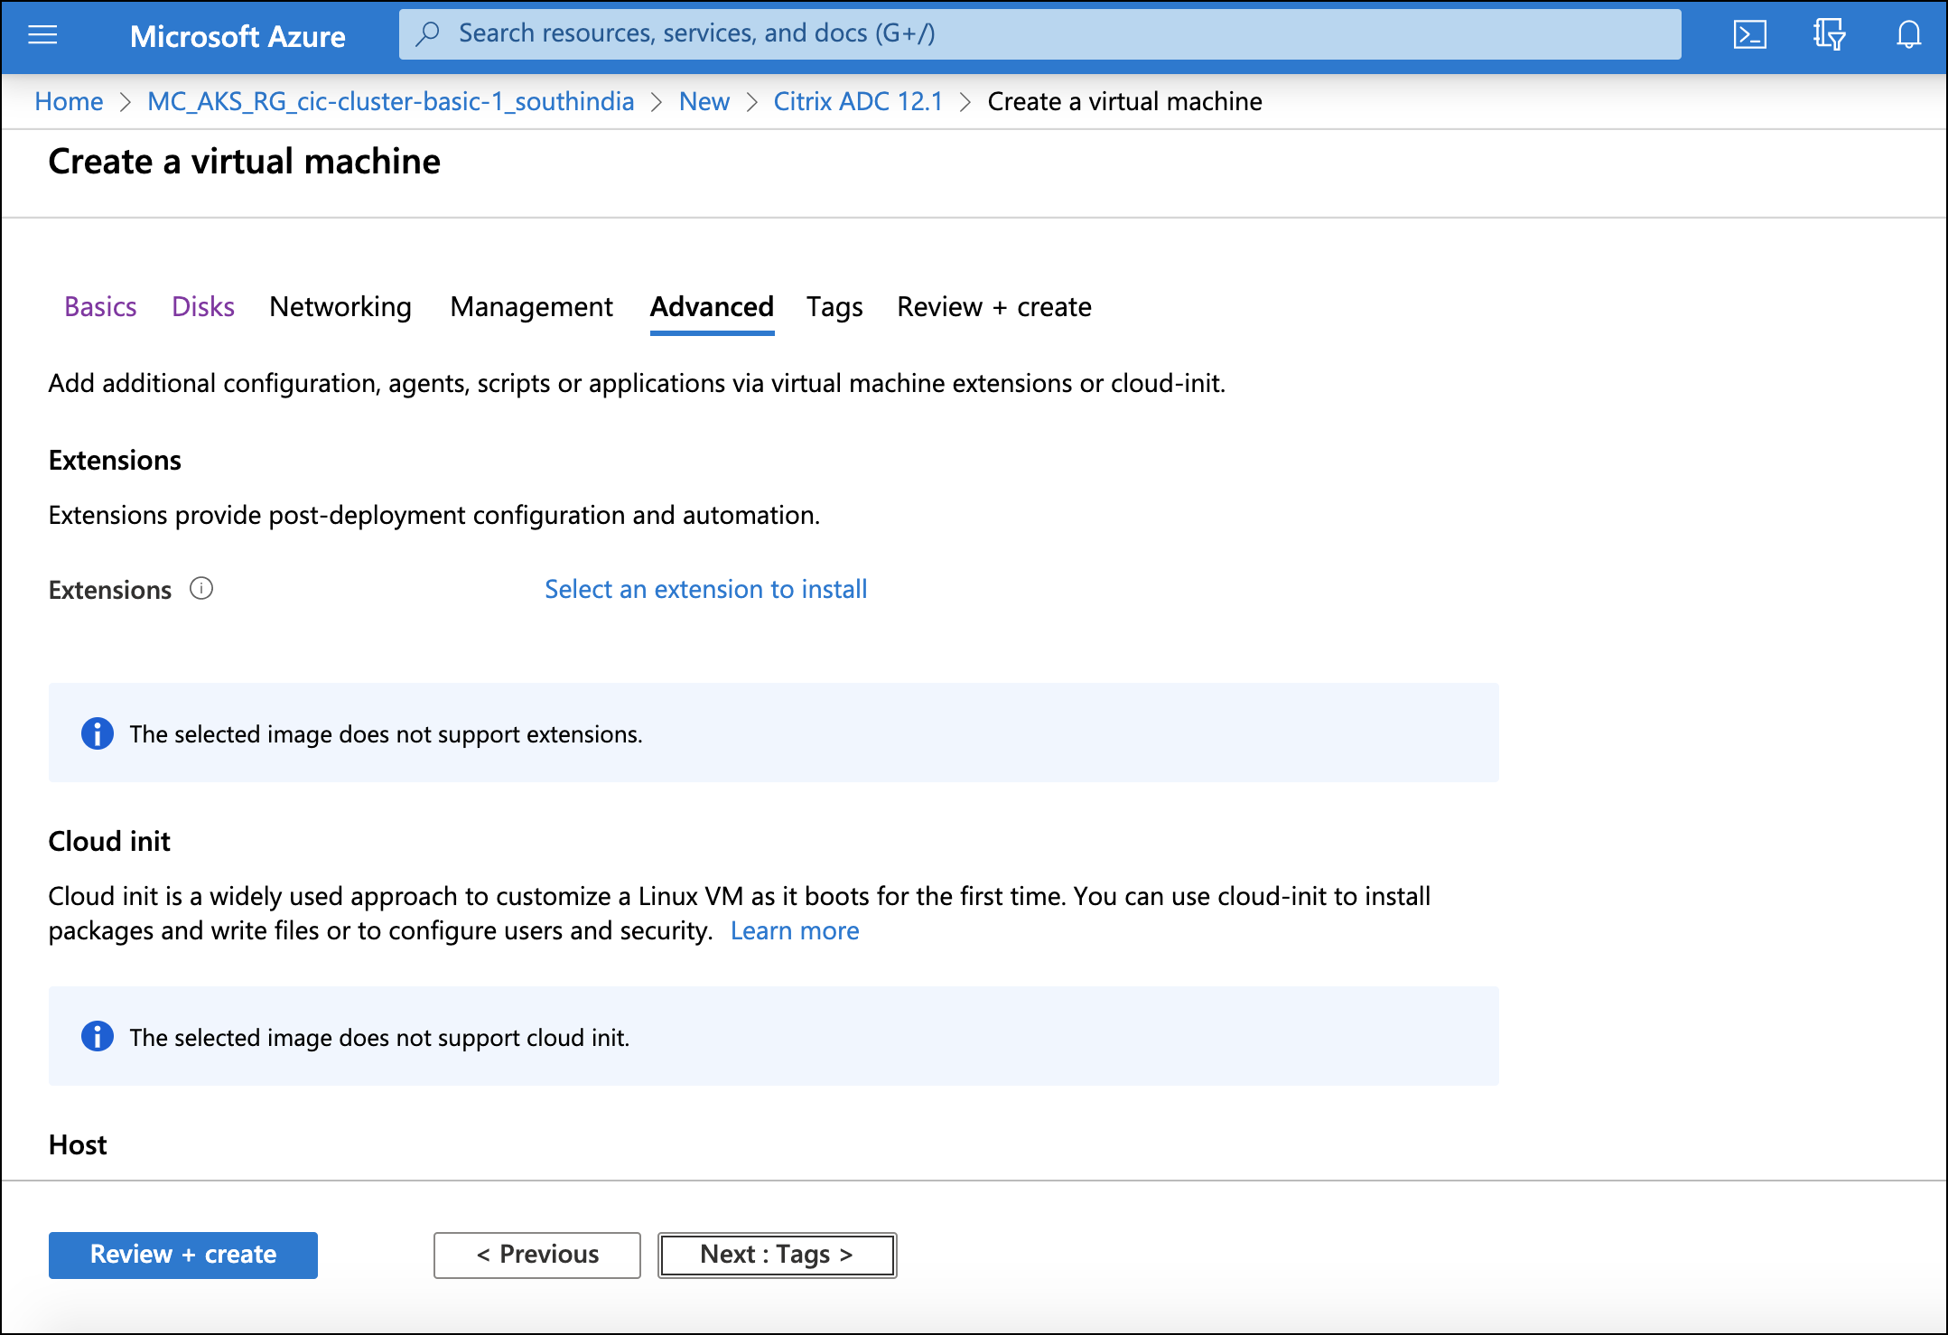
Task: Navigate to MC_AKS_RG breadcrumb item
Action: (389, 100)
